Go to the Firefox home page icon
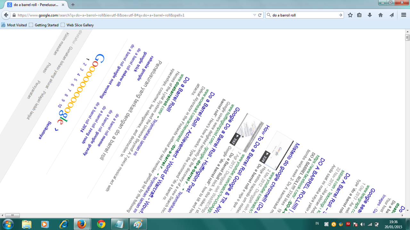Image resolution: width=410 pixels, height=230 pixels. (381, 15)
